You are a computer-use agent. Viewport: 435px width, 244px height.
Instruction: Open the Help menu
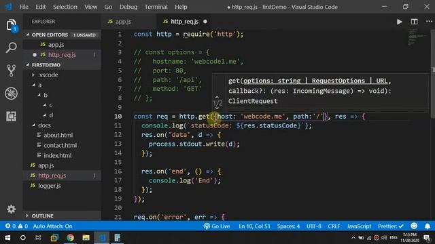(181, 7)
